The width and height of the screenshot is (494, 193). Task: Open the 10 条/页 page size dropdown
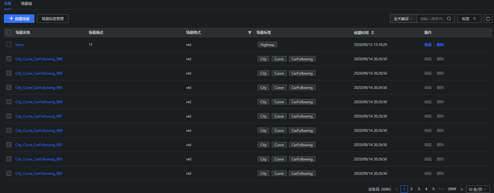[478, 189]
